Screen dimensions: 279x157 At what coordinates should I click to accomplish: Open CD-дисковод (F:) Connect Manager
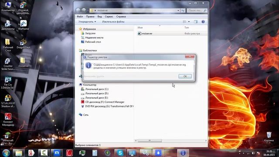tap(105, 102)
